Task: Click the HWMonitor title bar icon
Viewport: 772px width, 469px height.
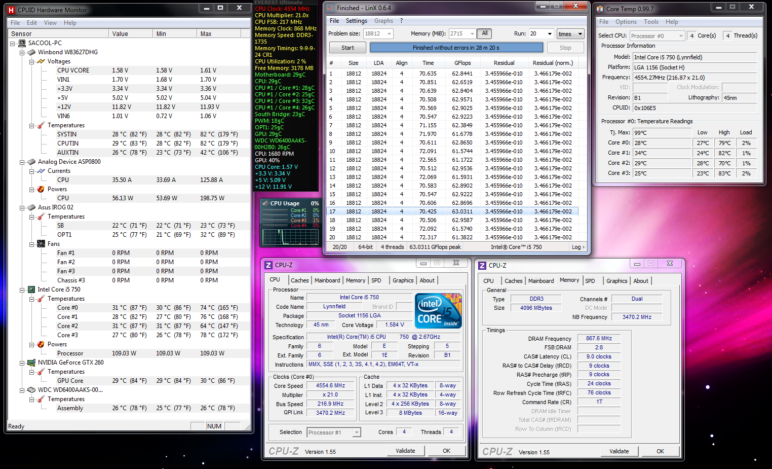Action: 11,10
